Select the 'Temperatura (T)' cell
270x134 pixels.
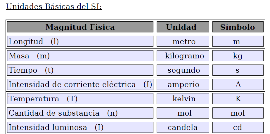(80, 99)
